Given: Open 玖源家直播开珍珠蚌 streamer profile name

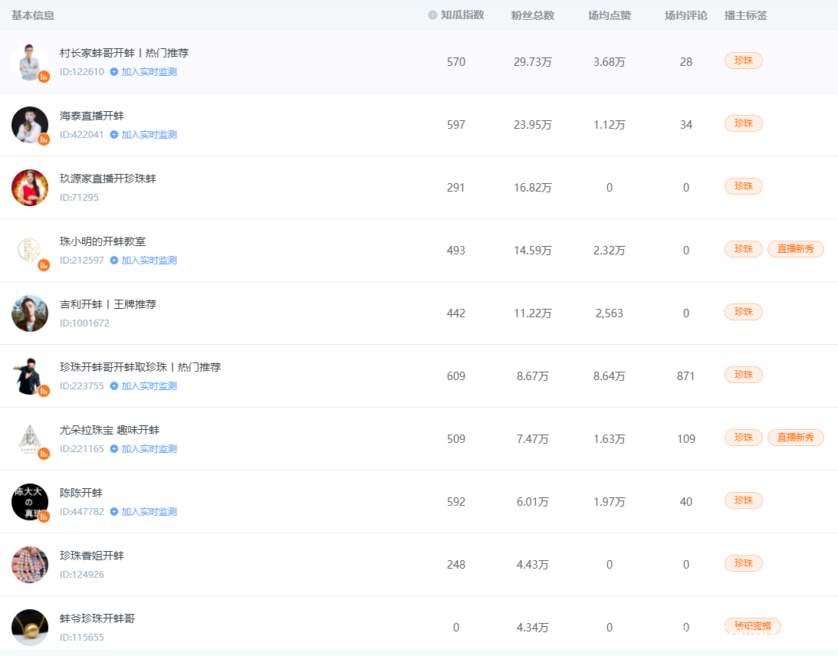Looking at the screenshot, I should 108,179.
